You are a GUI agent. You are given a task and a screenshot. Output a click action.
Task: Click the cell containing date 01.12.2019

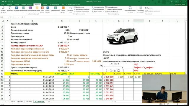pyautogui.click(x=32, y=80)
